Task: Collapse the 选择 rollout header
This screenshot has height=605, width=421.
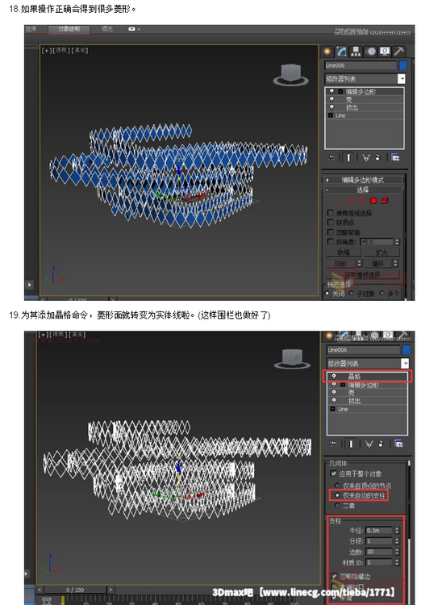Action: (x=362, y=190)
